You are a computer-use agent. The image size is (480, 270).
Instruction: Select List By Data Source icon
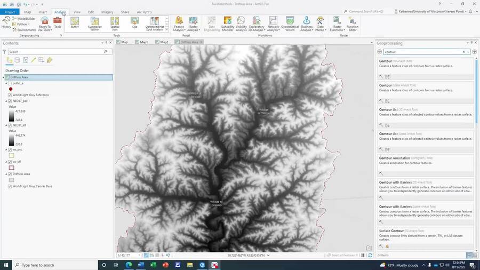(x=18, y=60)
